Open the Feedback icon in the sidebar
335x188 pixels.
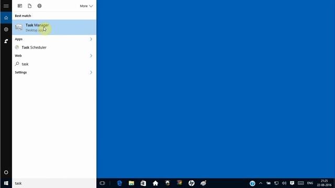[x=6, y=41]
